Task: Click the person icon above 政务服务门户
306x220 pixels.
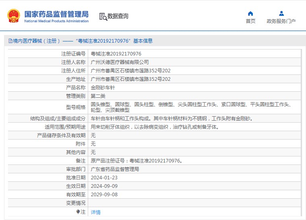Action: [281, 13]
